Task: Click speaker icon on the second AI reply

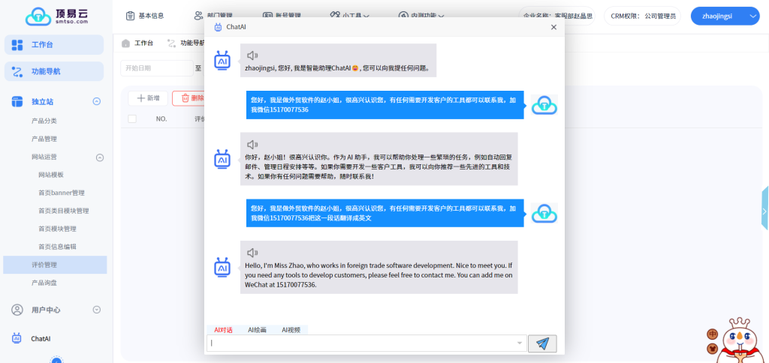Action: (252, 144)
